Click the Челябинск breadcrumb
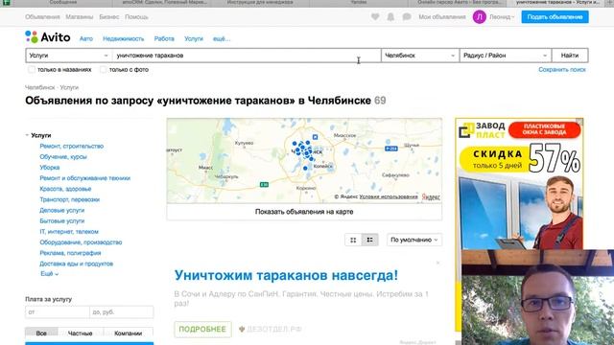This screenshot has width=614, height=345. pyautogui.click(x=40, y=87)
